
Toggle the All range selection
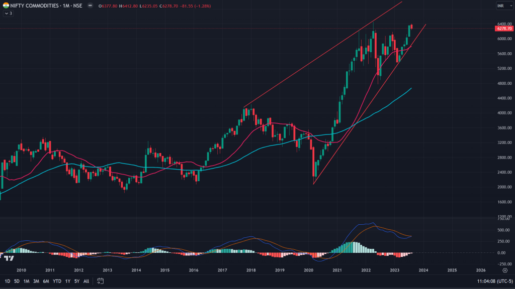[x=86, y=281]
